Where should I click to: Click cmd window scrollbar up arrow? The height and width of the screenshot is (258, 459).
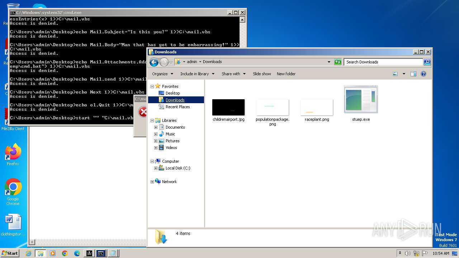tap(242, 20)
